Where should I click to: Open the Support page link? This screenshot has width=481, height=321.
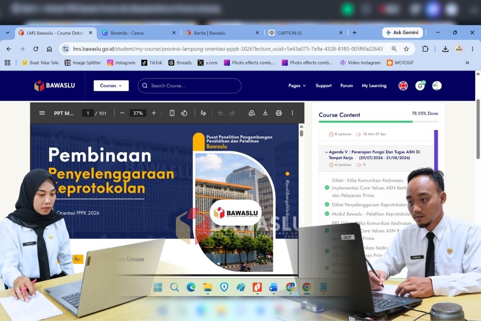click(323, 86)
